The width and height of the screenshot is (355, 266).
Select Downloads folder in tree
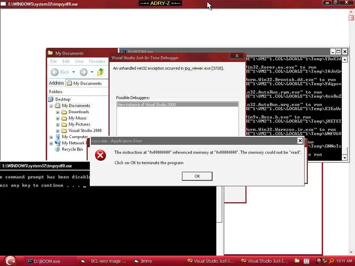click(x=79, y=112)
